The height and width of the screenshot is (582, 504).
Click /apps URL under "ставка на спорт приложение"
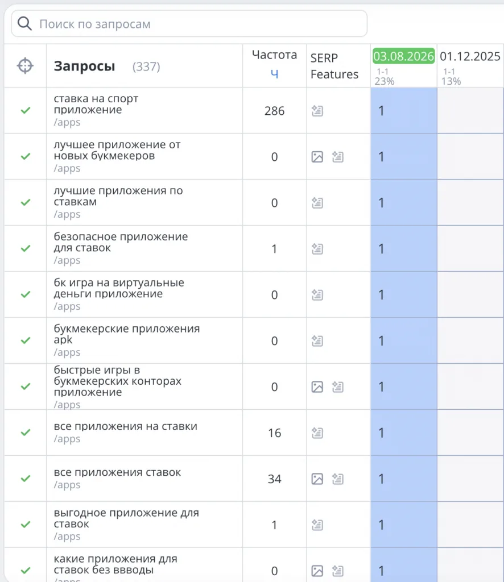point(67,123)
